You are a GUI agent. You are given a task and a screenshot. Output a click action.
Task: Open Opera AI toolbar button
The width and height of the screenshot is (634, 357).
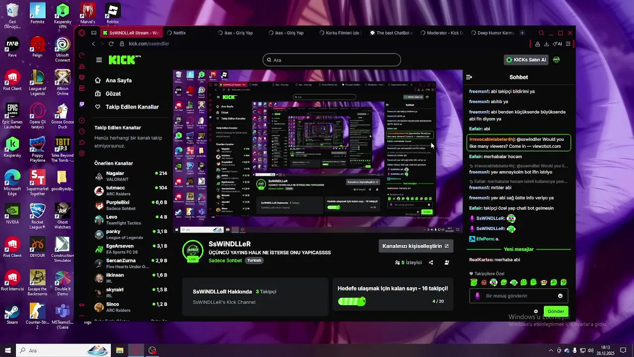click(x=557, y=44)
